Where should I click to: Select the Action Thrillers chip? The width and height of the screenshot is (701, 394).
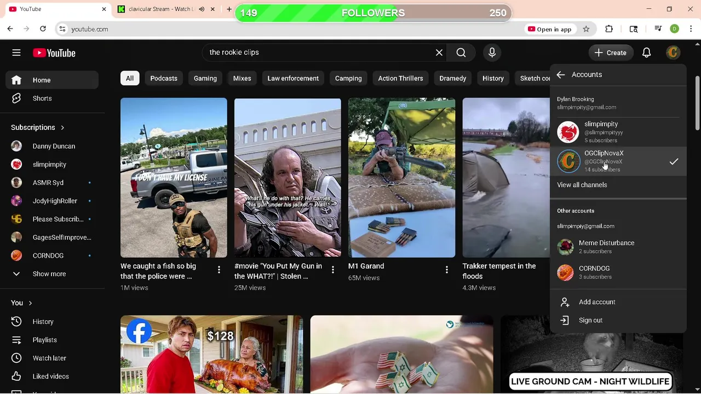[x=400, y=78]
